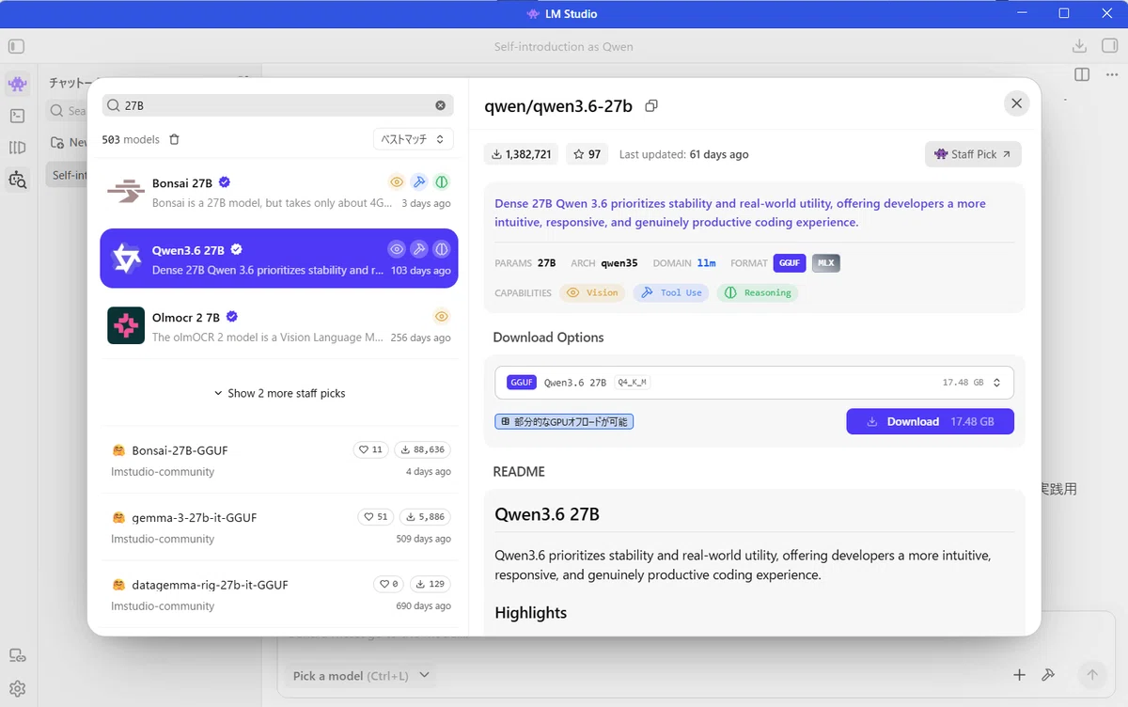Click the reasoning icon on Bonsai 27B
The height and width of the screenshot is (707, 1128).
click(x=442, y=182)
